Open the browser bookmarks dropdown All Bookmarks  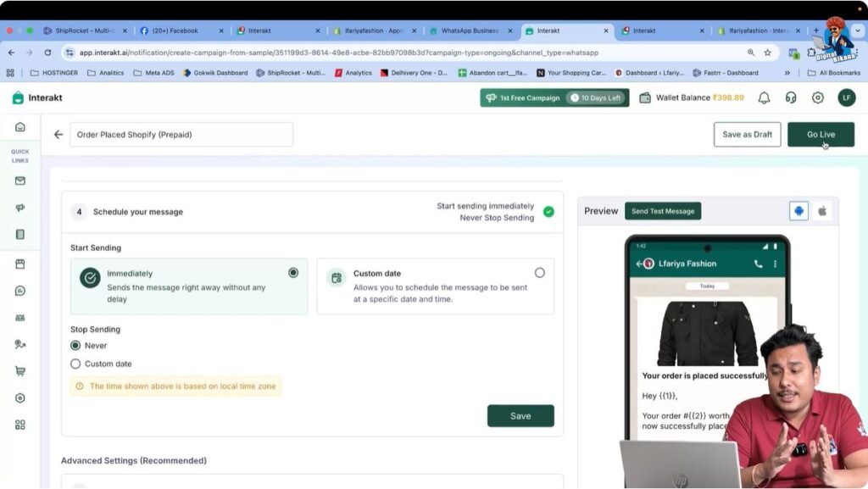point(840,72)
